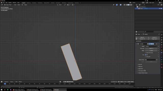This screenshot has width=163, height=91.
Task: Click the properties editor search field
Action: tap(149, 32)
